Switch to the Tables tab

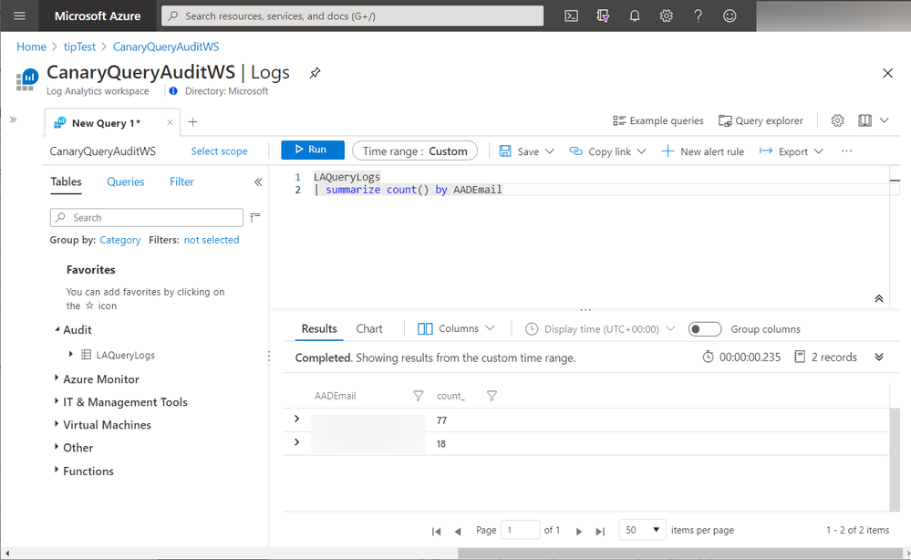point(66,181)
